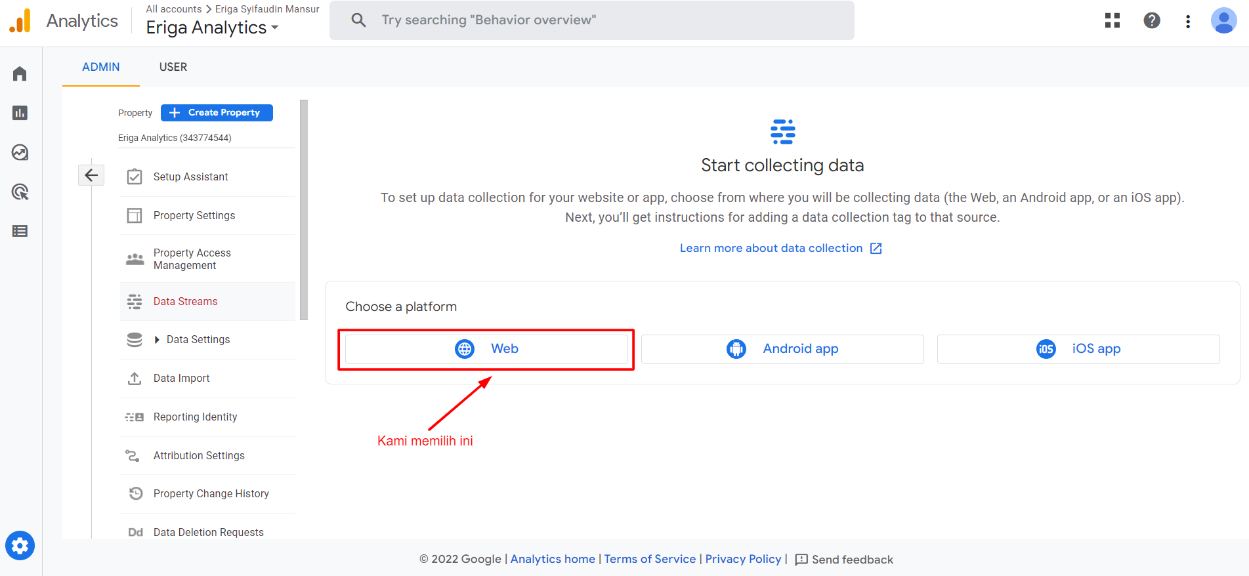Click the search field at the top
The image size is (1249, 576).
tap(591, 20)
